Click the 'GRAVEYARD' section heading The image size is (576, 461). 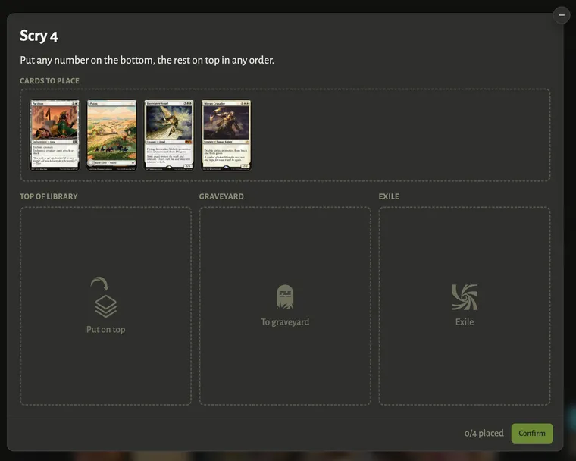point(221,196)
